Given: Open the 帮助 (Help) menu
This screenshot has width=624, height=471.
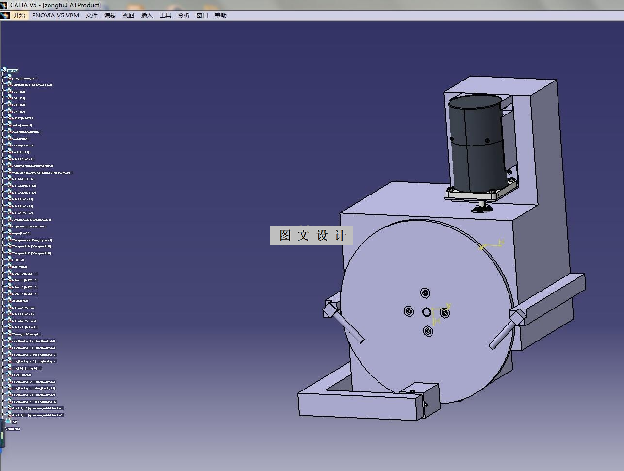Looking at the screenshot, I should (x=221, y=15).
